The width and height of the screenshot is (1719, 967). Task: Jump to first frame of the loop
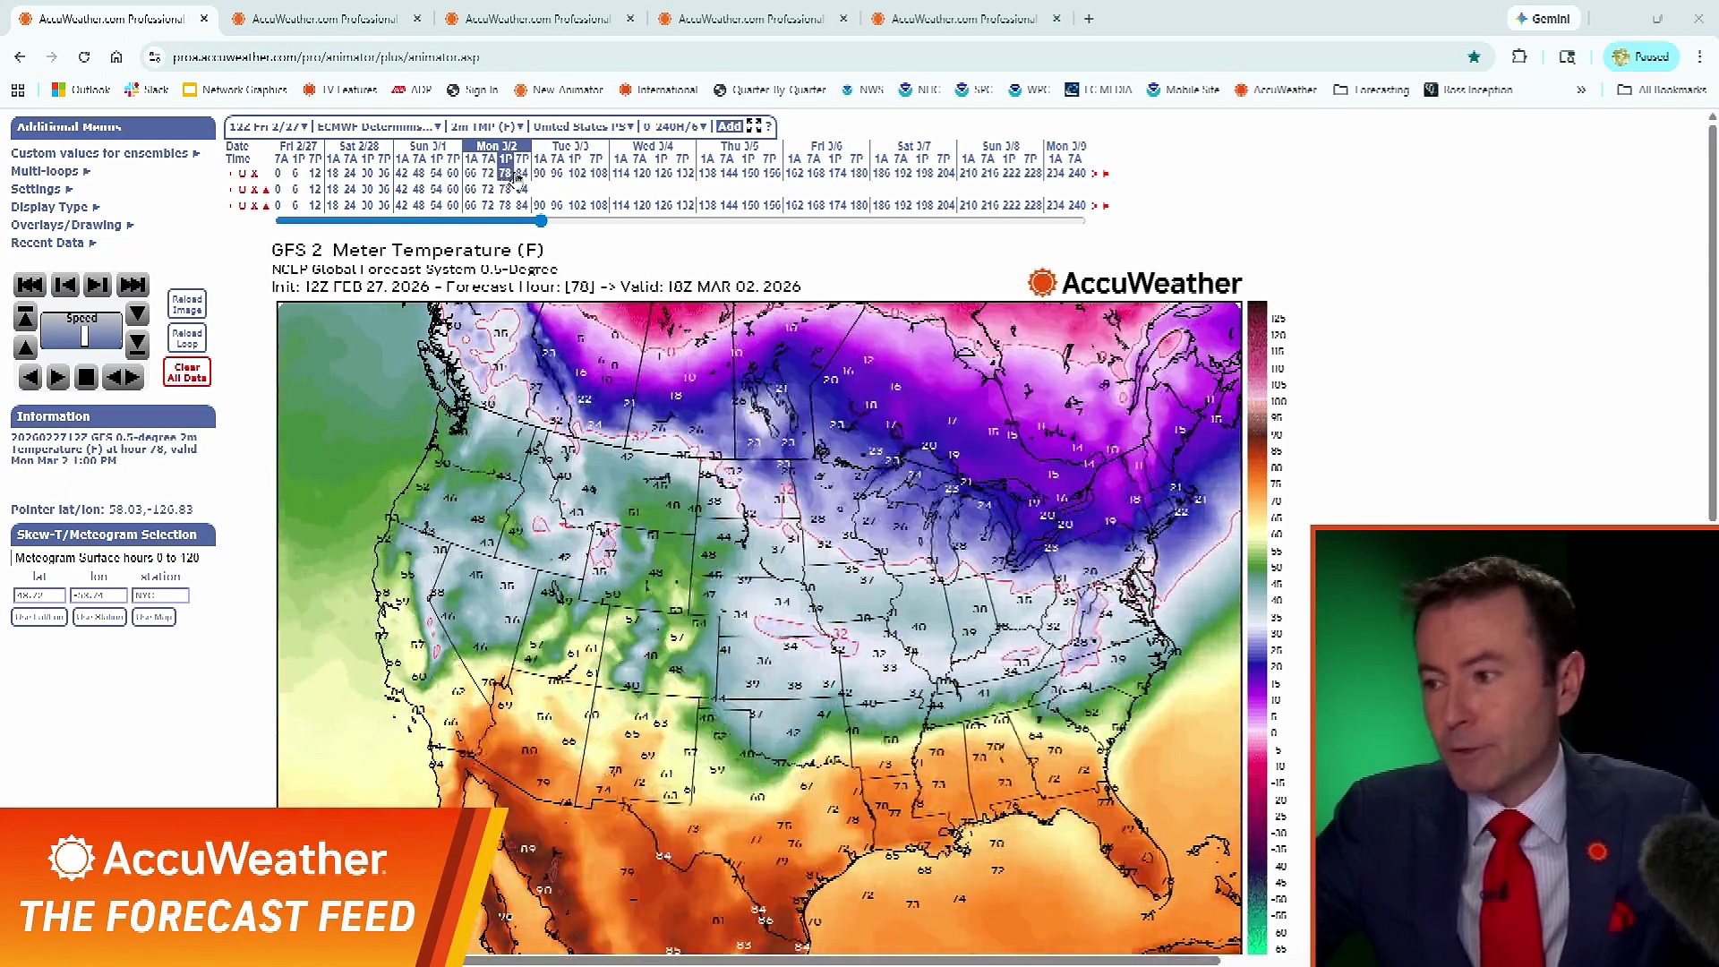point(30,285)
